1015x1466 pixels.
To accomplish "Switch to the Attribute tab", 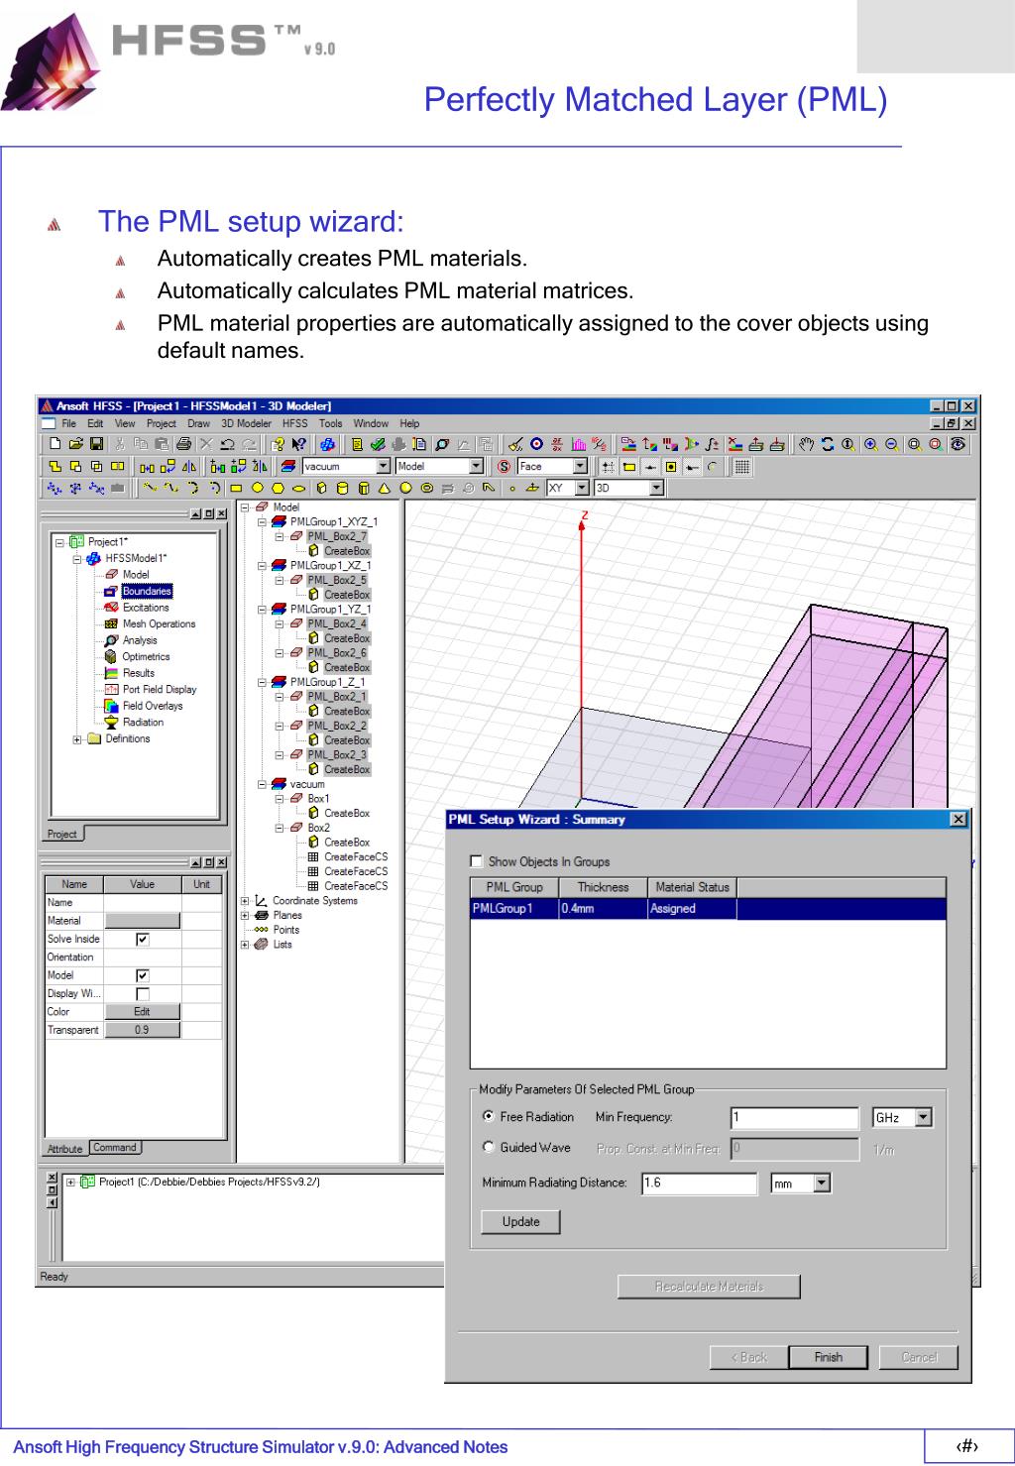I will click(x=65, y=1149).
